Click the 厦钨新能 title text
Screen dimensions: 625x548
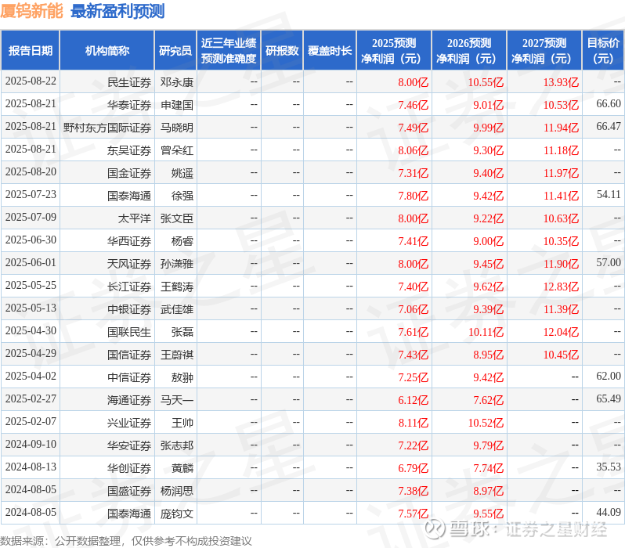click(x=32, y=11)
